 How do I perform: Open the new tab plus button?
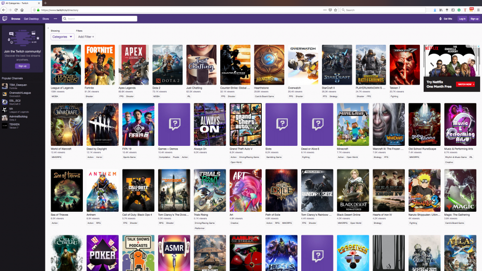click(45, 3)
